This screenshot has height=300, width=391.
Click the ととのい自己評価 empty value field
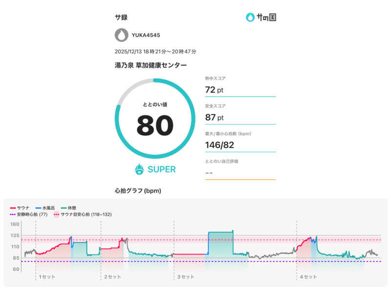click(240, 172)
